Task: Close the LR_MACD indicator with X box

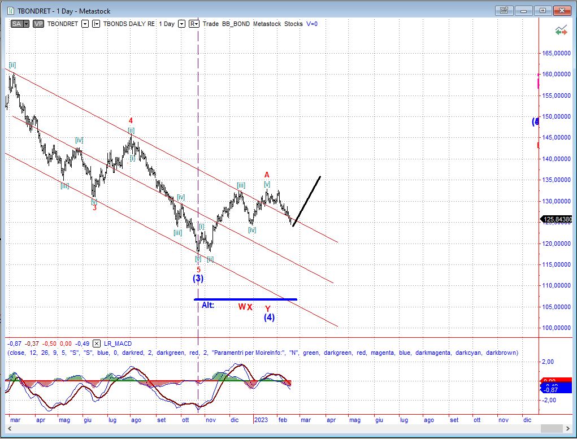Action: point(97,344)
